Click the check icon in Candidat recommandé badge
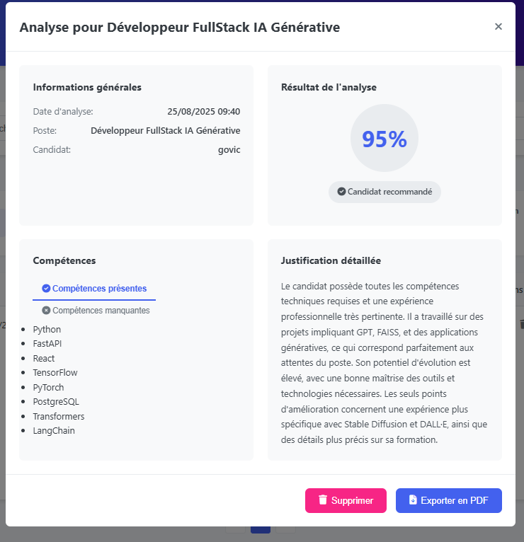The image size is (524, 542). coord(341,192)
